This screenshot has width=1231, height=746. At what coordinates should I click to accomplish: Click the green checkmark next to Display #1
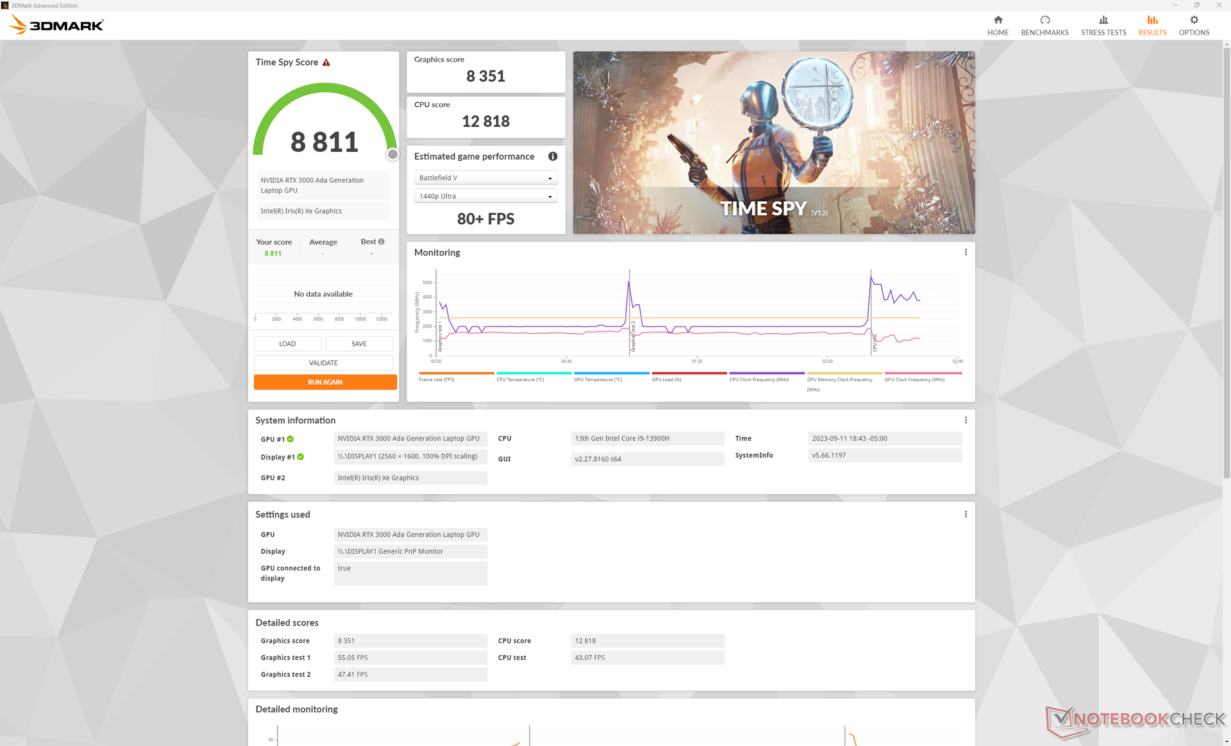click(x=301, y=457)
